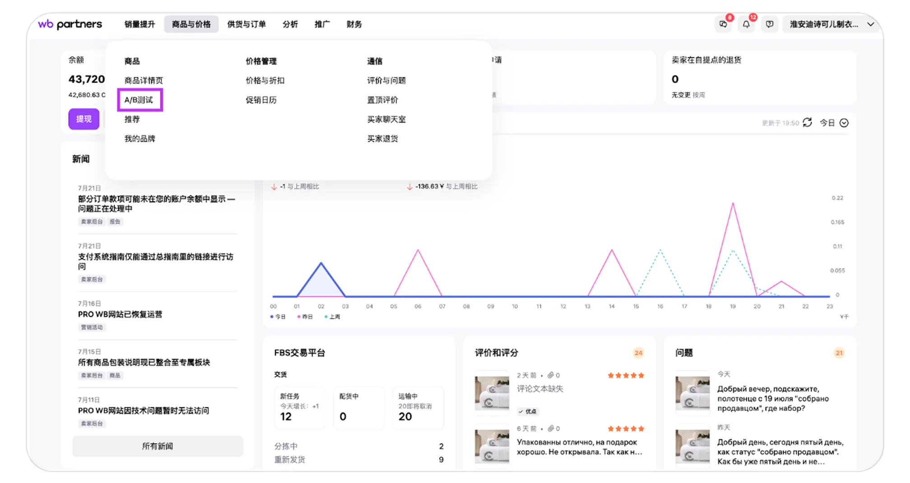Open the notifications bell icon
910x483 pixels.
[746, 24]
